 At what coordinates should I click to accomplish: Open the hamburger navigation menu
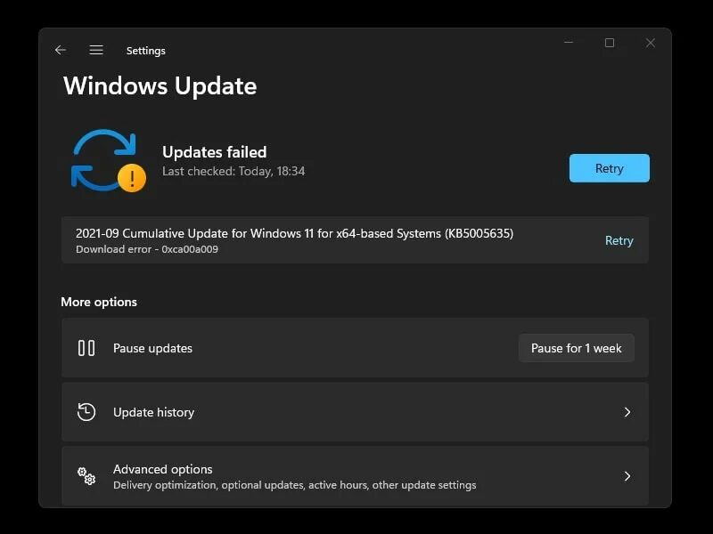tap(96, 50)
